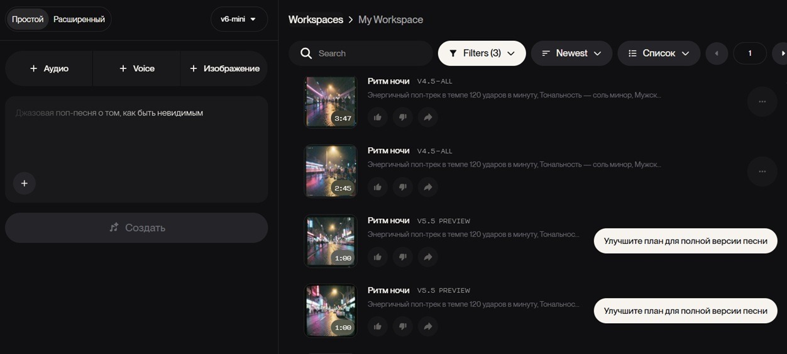787x354 pixels.
Task: Share the 3:47 Ритм ночи track
Action: tap(428, 117)
